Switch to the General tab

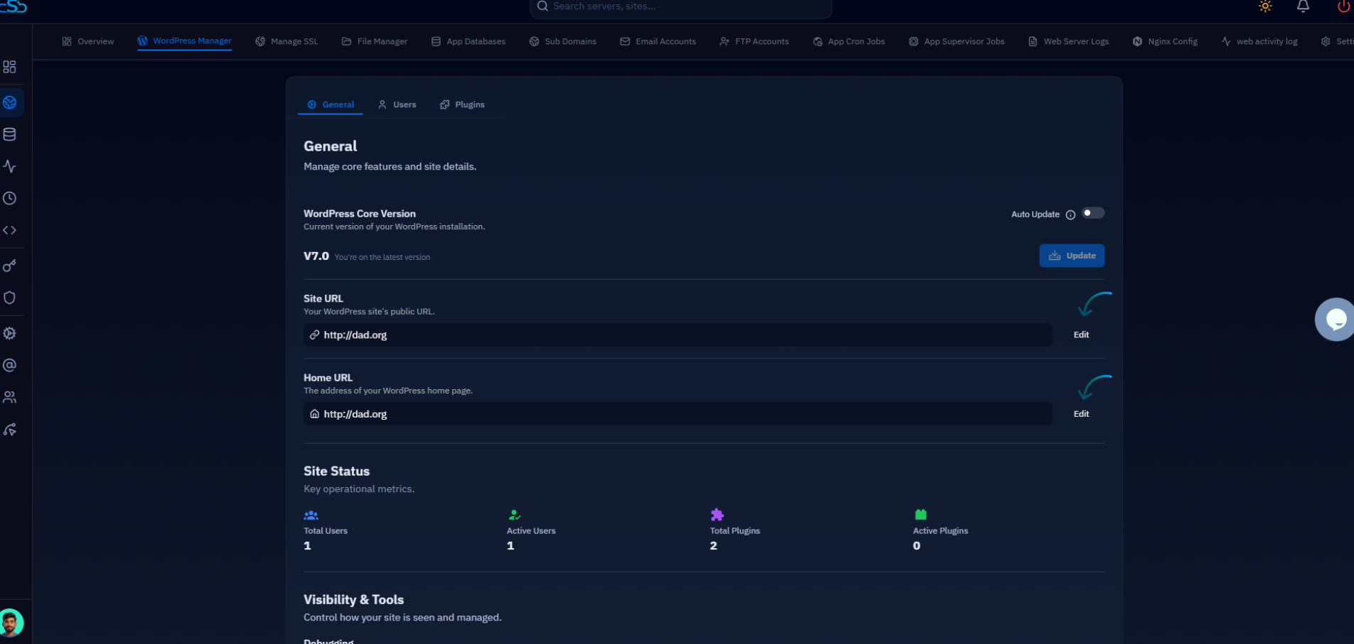331,104
